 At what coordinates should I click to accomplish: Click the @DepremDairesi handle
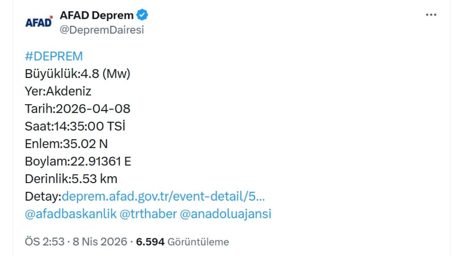[x=102, y=30]
